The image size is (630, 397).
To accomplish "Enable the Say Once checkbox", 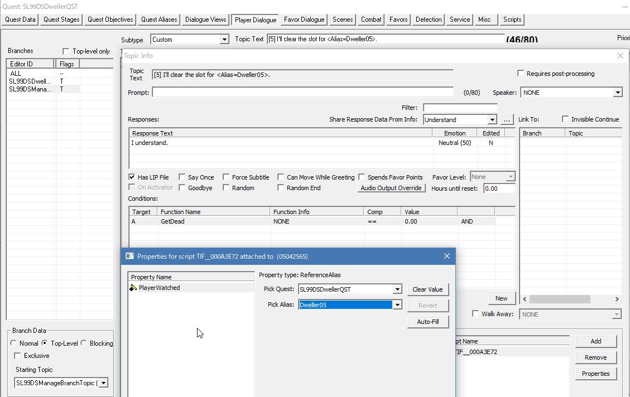I will tap(182, 177).
